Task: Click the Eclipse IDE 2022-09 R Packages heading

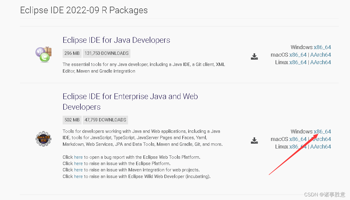Action: [x=84, y=10]
